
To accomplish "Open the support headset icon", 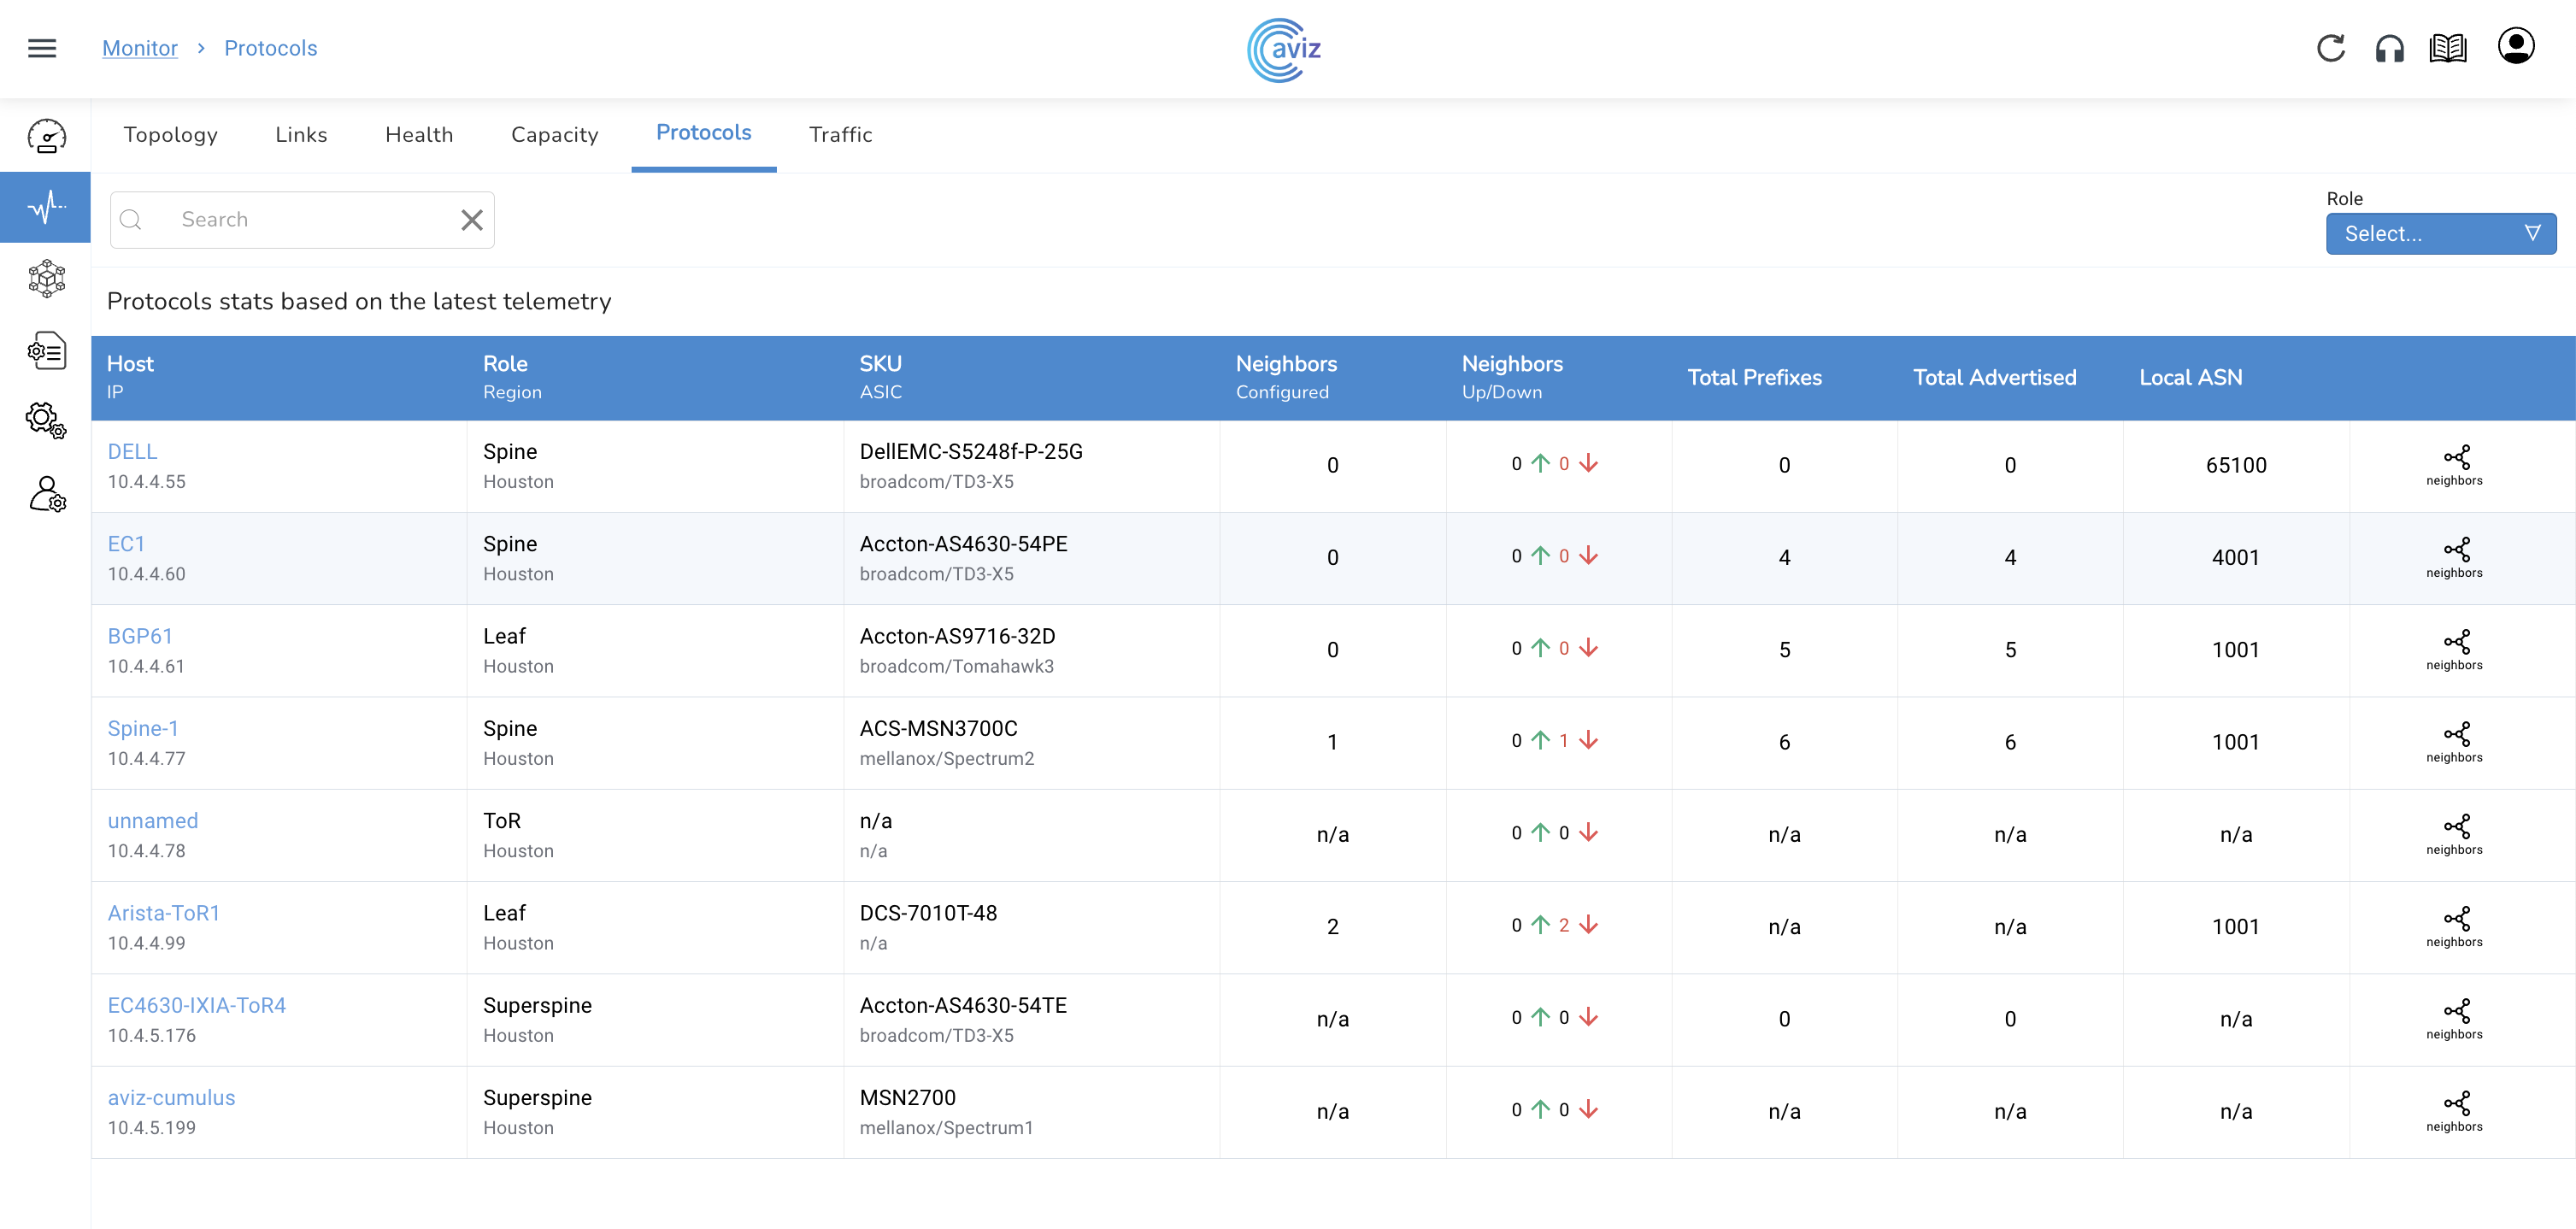I will pos(2389,48).
